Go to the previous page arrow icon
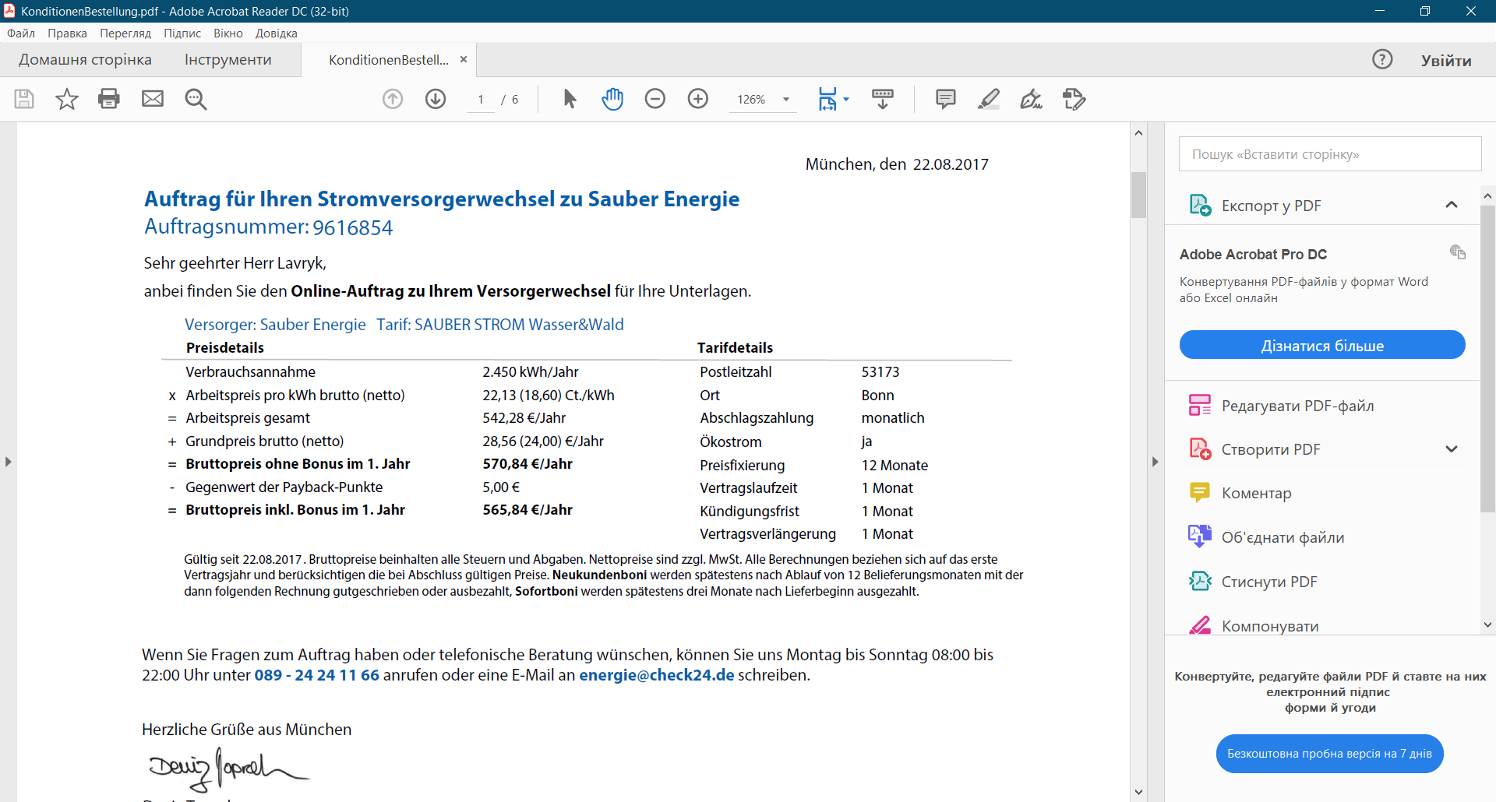Screen dimensions: 1496x802 [393, 99]
